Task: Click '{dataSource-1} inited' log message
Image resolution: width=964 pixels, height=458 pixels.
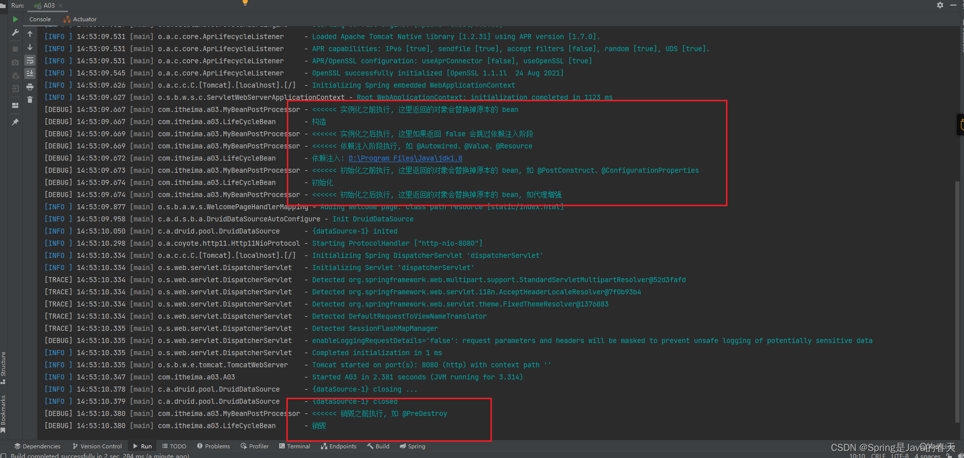Action: (355, 231)
